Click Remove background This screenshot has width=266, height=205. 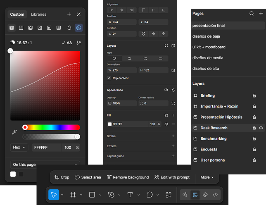128,177
